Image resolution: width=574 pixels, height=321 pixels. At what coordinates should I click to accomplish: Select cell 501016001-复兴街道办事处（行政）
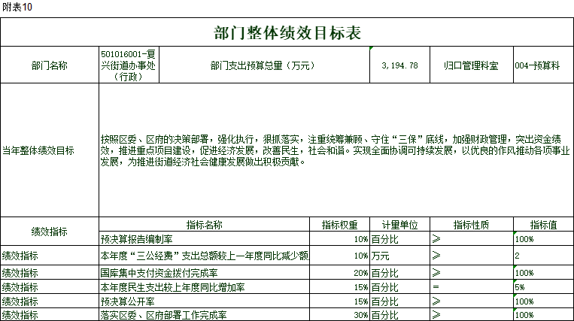click(129, 65)
